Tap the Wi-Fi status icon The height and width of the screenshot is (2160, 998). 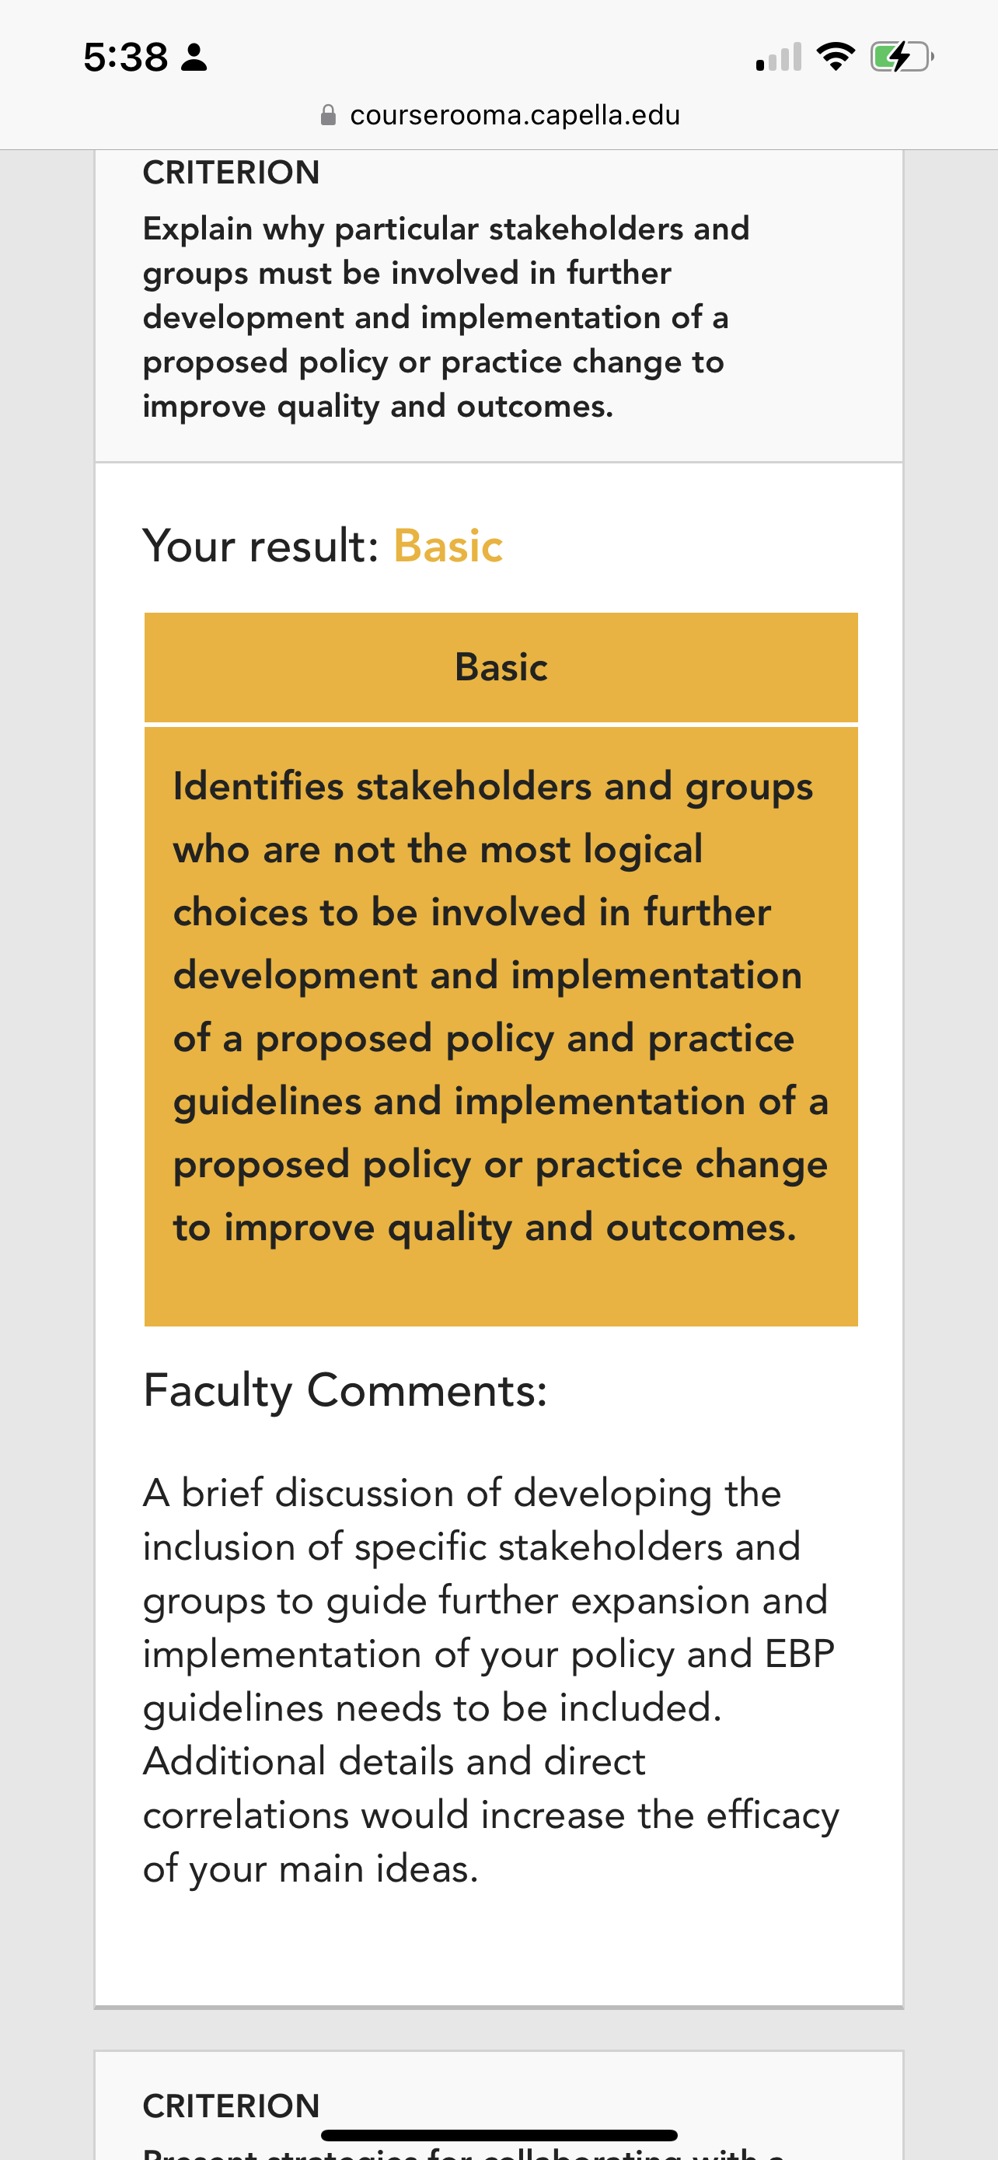coord(835,57)
